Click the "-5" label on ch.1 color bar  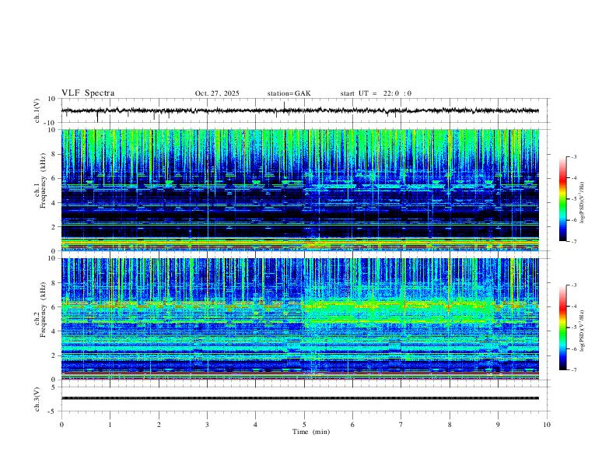tap(574, 199)
